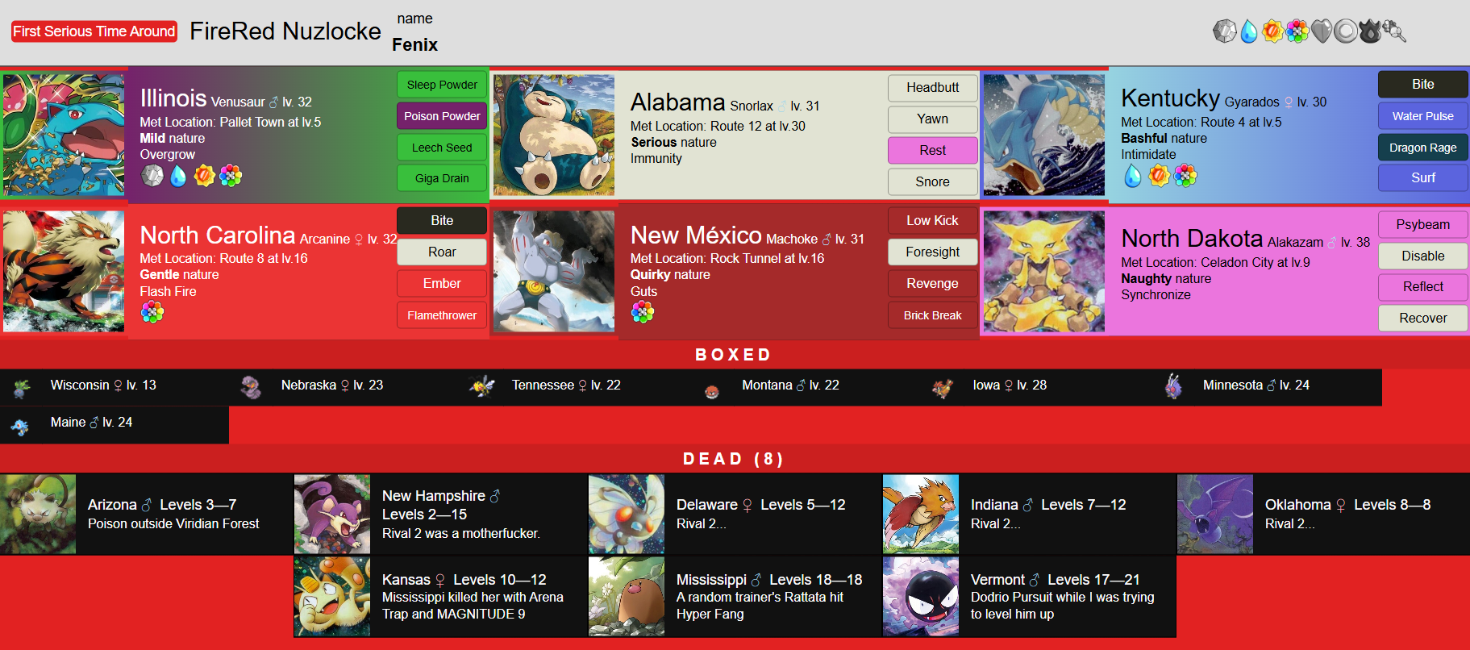Click the 'First Serious Time Around' label
1470x650 pixels.
(94, 31)
